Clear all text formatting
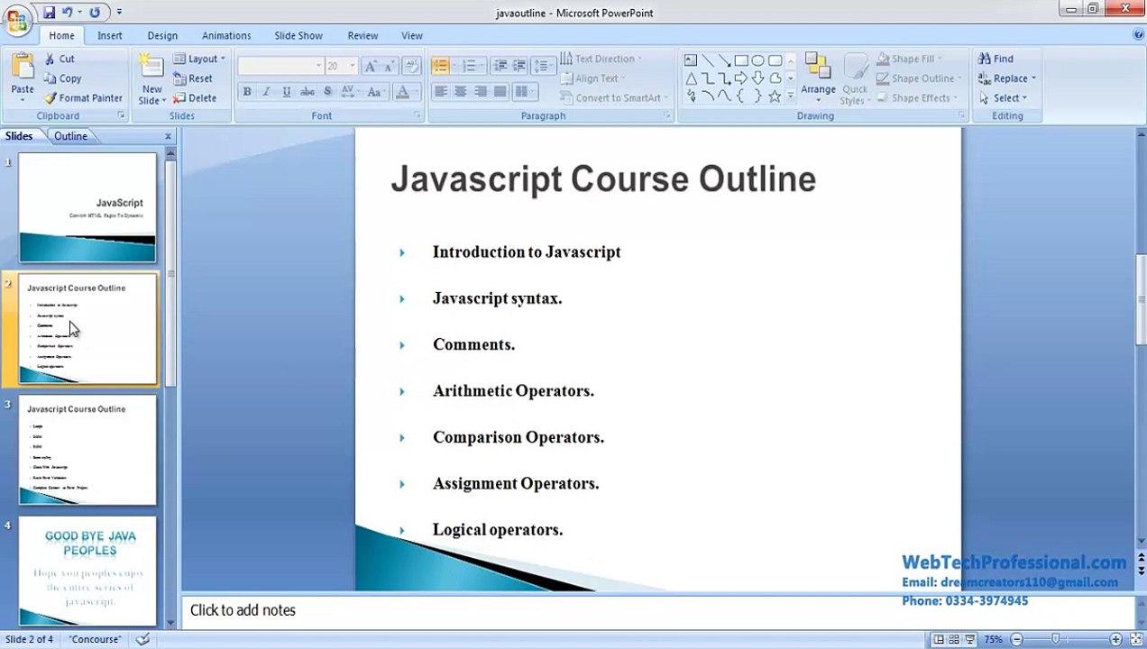1147x649 pixels. [412, 66]
